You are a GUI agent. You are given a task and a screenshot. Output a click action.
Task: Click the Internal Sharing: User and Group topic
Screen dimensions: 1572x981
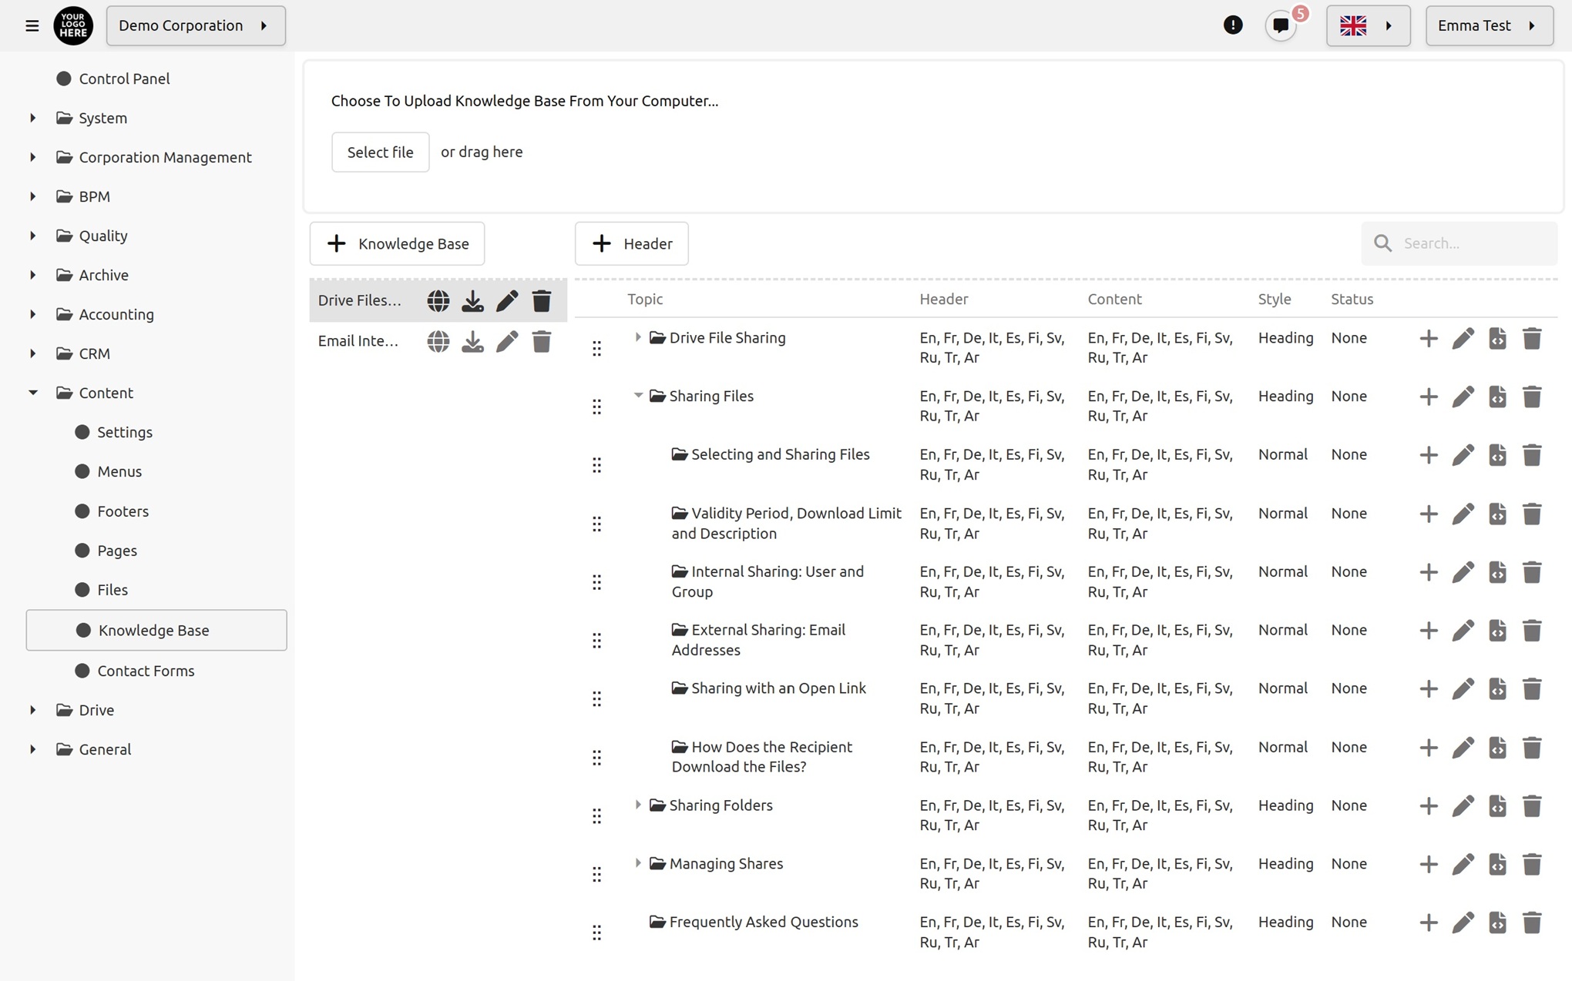[x=768, y=581]
